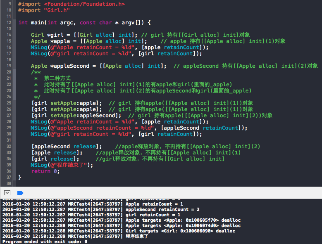This screenshot has width=322, height=244.
Task: Click the NSLog 程序结束了 statement in the editor
Action: [x=62, y=165]
